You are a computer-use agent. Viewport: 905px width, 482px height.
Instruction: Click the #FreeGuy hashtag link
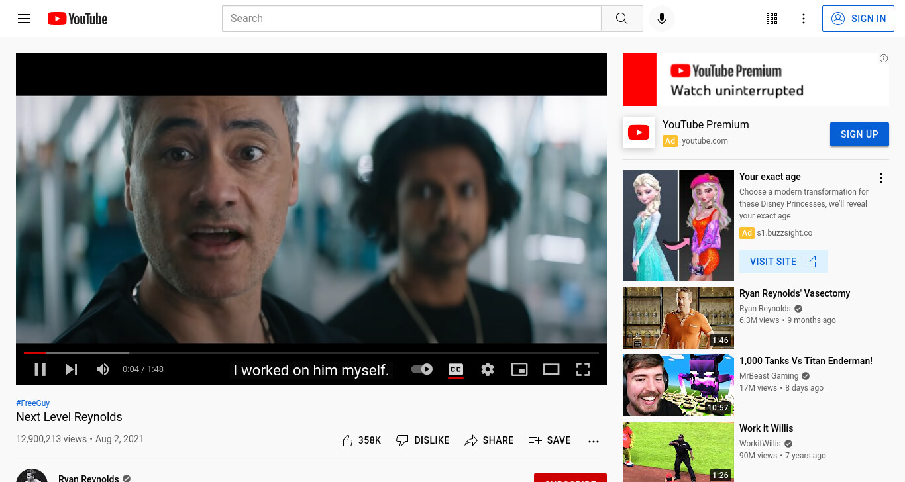tap(33, 403)
